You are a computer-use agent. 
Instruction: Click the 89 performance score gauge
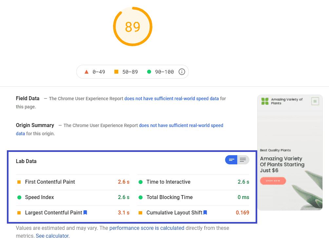tap(133, 27)
